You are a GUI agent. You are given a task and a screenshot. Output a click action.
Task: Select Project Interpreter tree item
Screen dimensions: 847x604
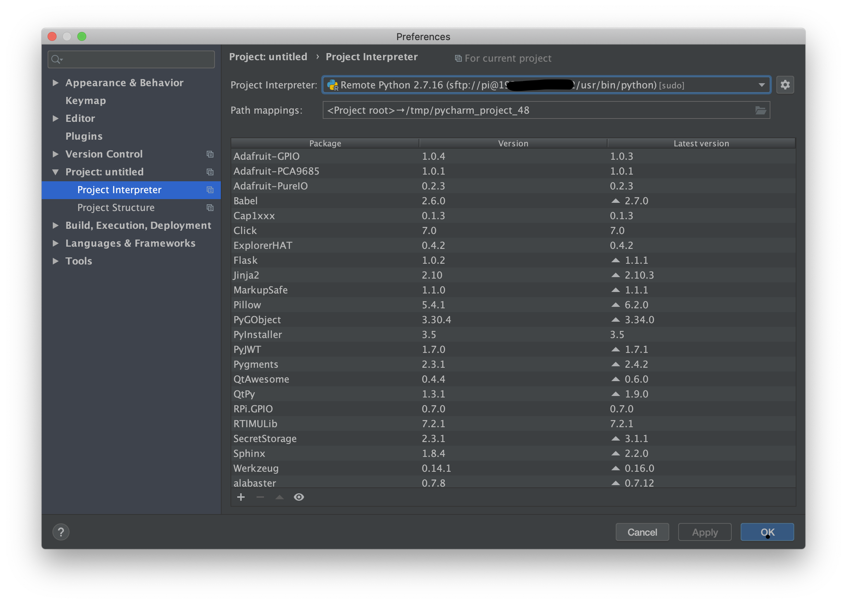(x=131, y=190)
